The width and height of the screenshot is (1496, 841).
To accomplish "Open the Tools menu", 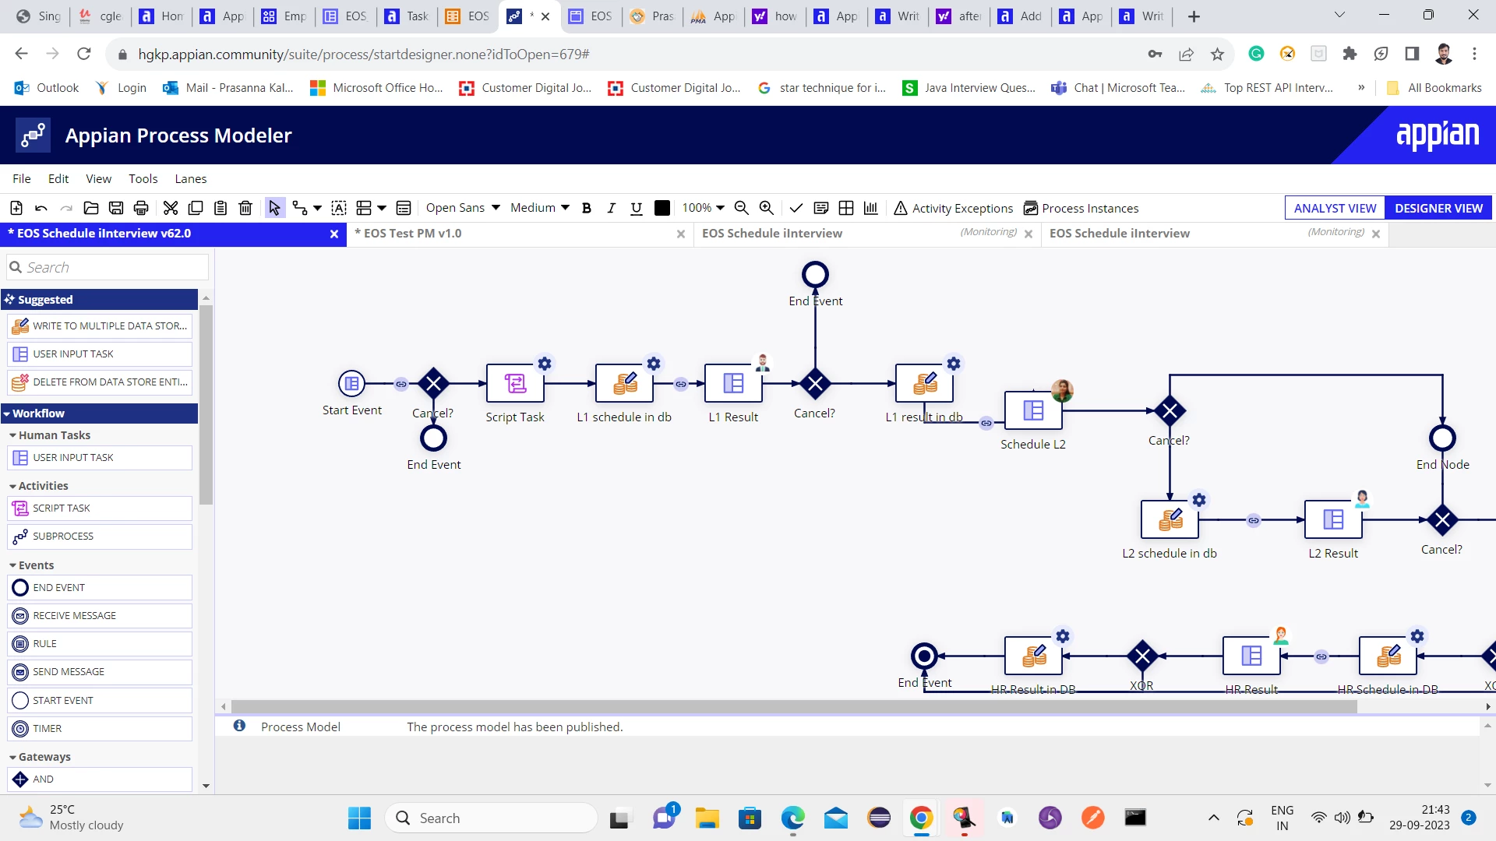I will pos(143,178).
